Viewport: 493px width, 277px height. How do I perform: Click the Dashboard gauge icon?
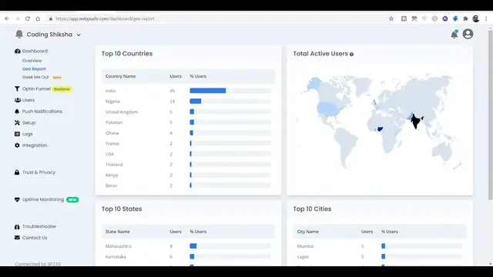pyautogui.click(x=17, y=52)
